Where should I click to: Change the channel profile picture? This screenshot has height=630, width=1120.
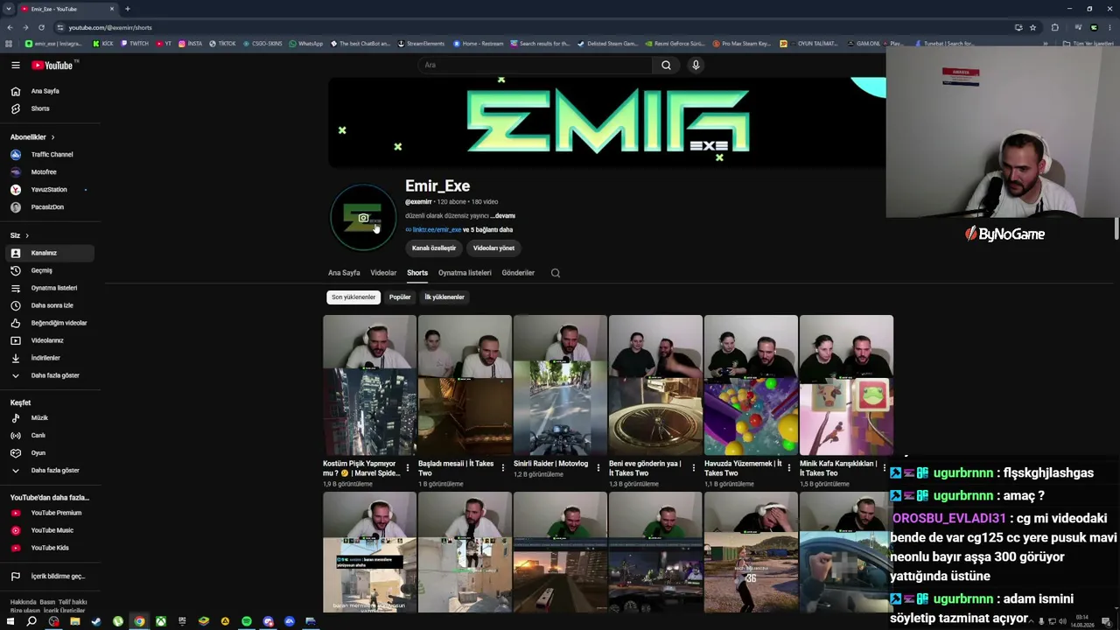click(x=363, y=218)
